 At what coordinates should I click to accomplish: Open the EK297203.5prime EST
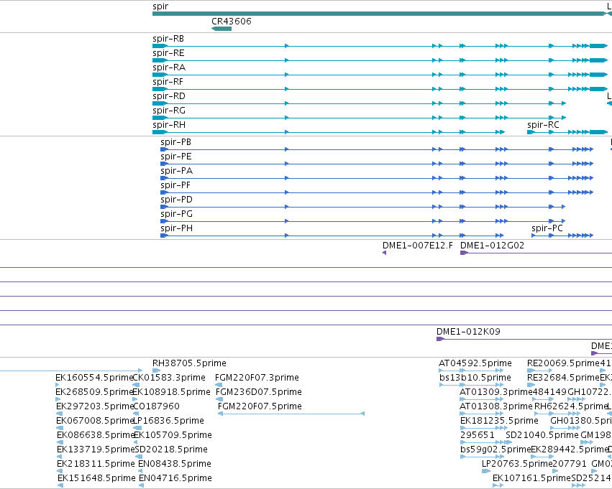tap(95, 406)
